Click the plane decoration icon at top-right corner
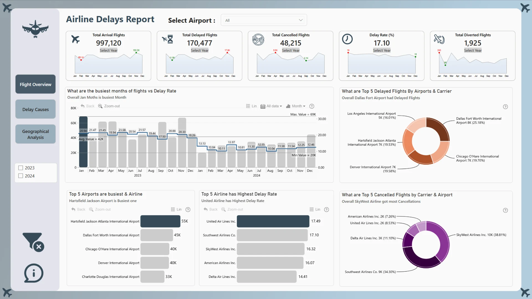 click(525, 7)
